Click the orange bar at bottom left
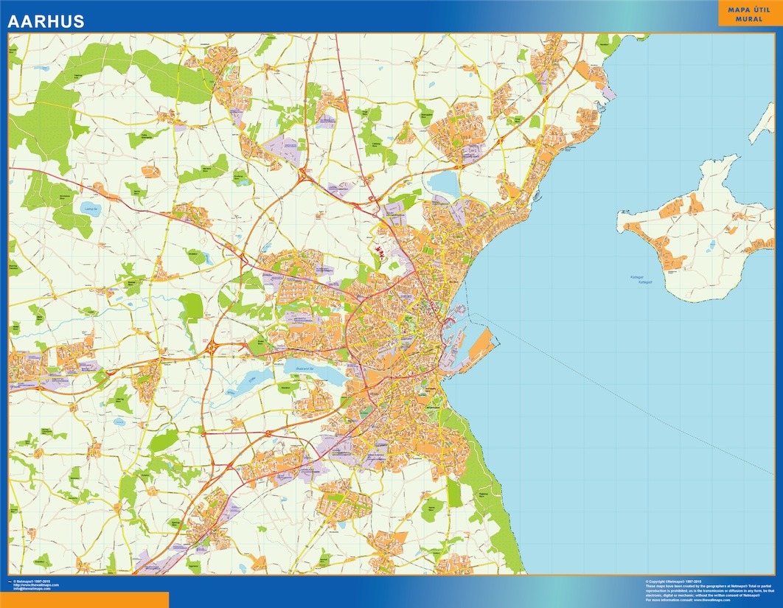Viewport: 783px width, 608px height. point(84,599)
